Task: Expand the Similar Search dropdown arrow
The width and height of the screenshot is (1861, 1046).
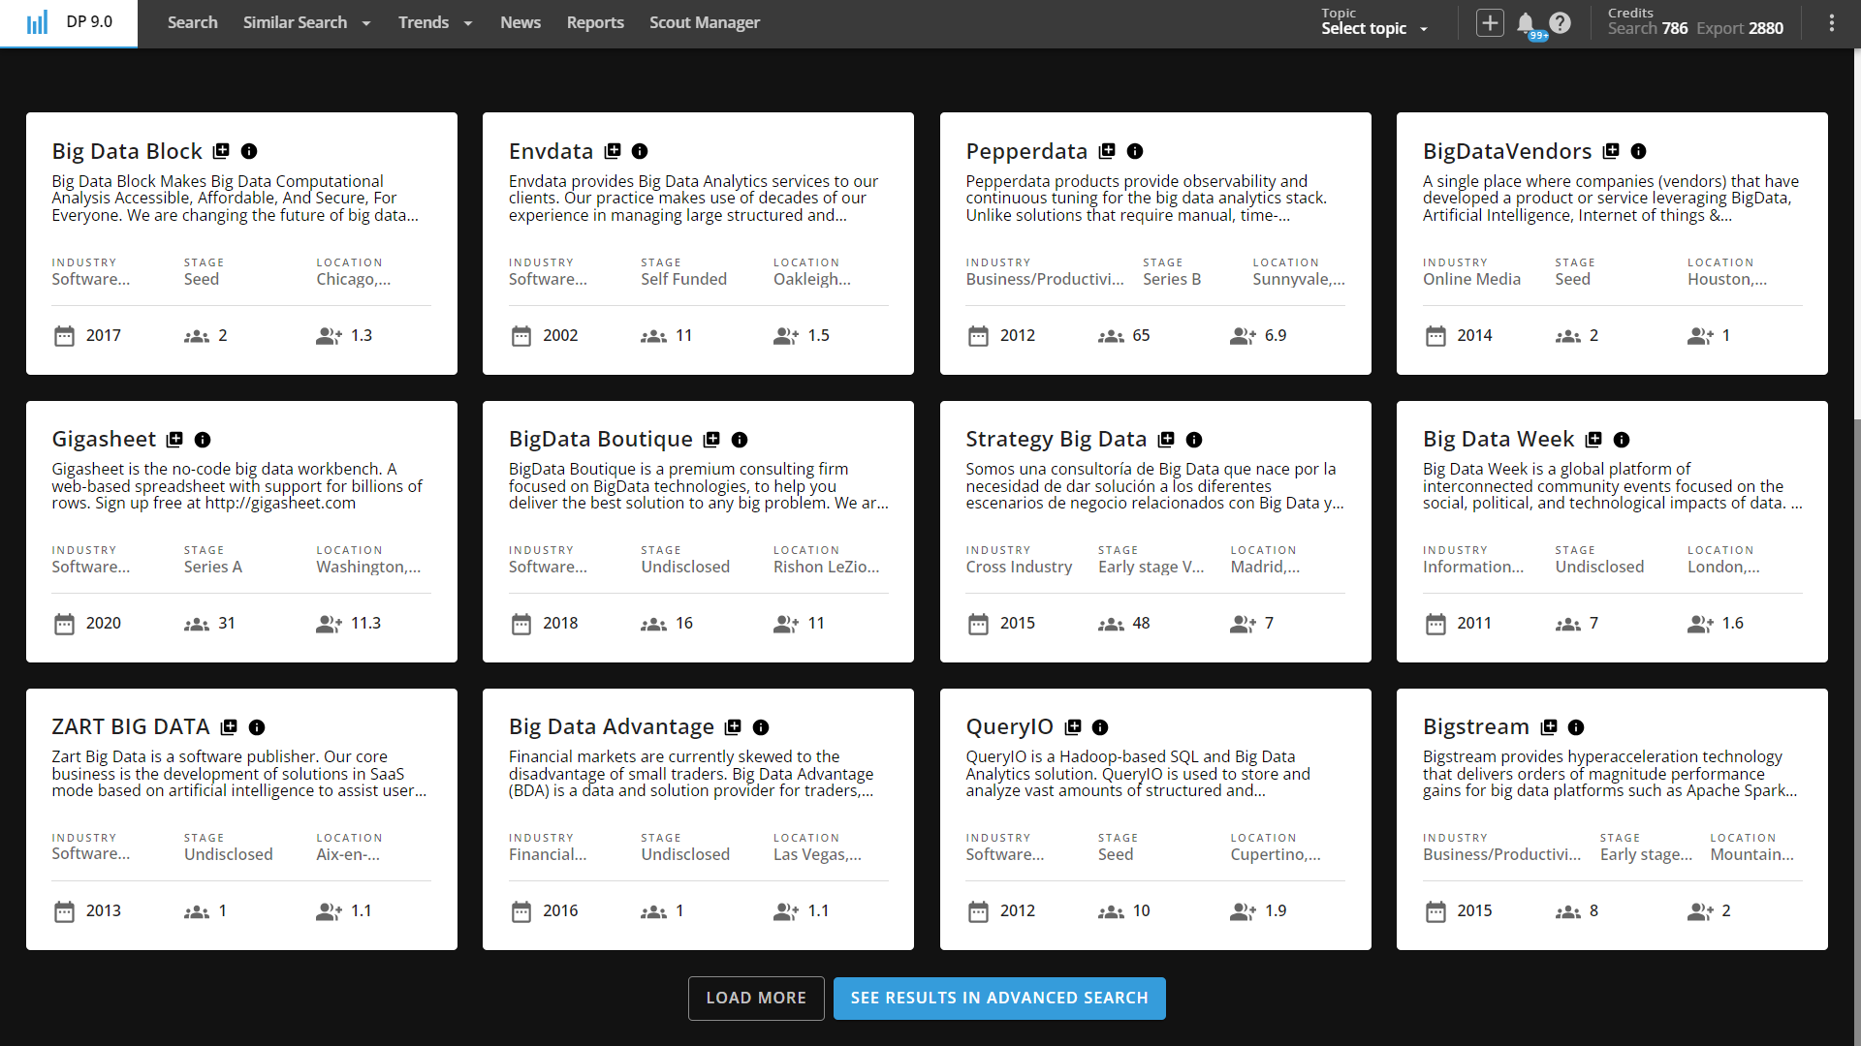Action: click(366, 23)
